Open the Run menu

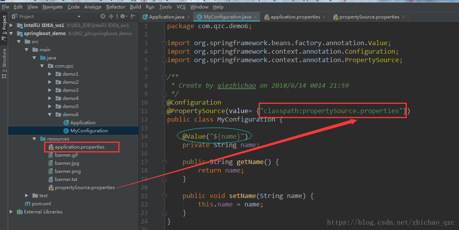point(150,7)
